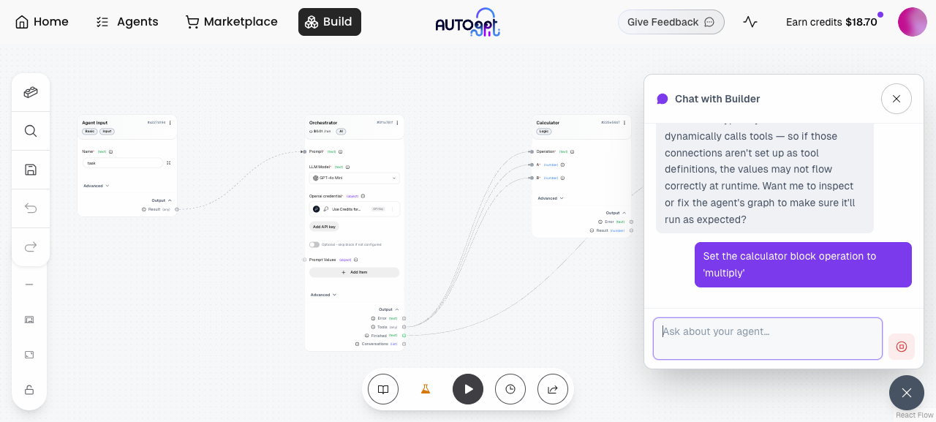936x422 pixels.
Task: Click the Calculator Operation input handle
Action: 532,151
